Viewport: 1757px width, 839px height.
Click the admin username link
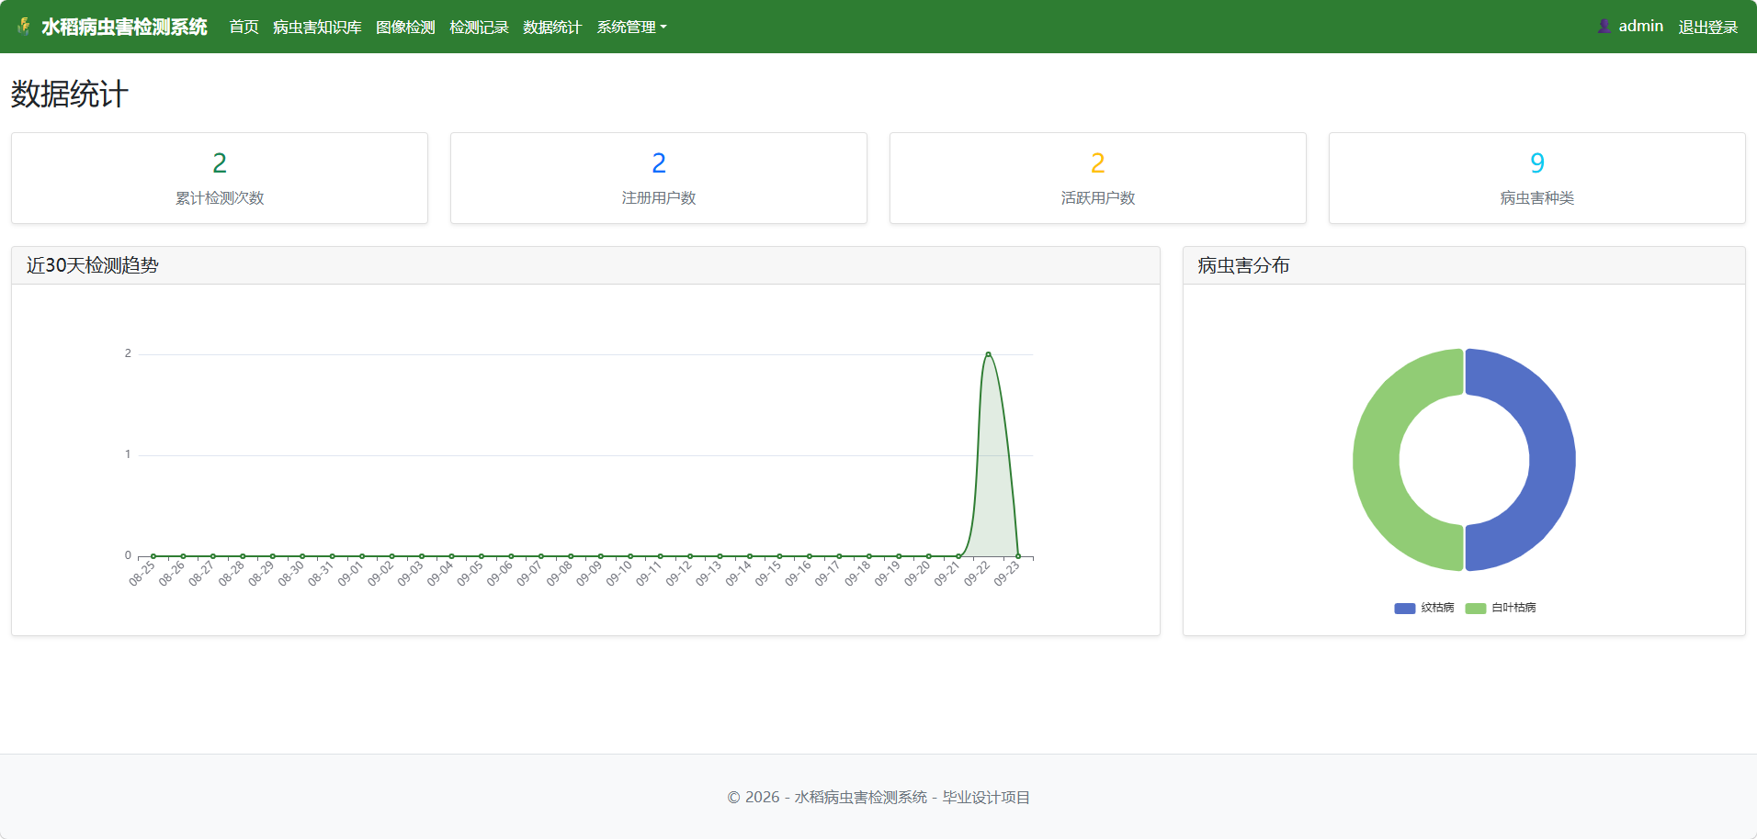1640,27
